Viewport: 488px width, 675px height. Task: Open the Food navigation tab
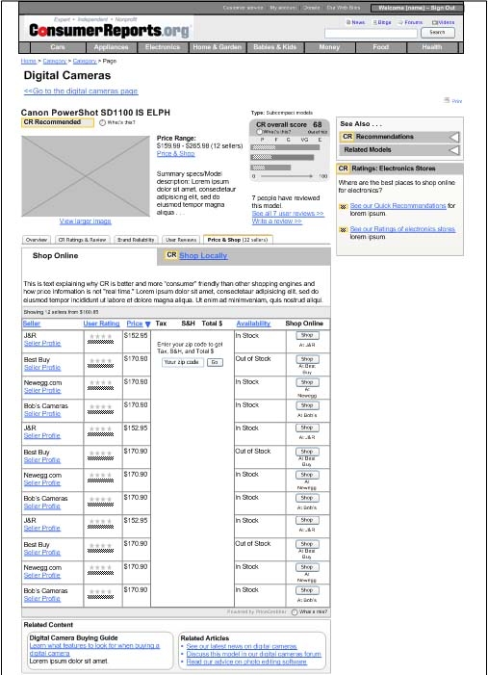[381, 47]
